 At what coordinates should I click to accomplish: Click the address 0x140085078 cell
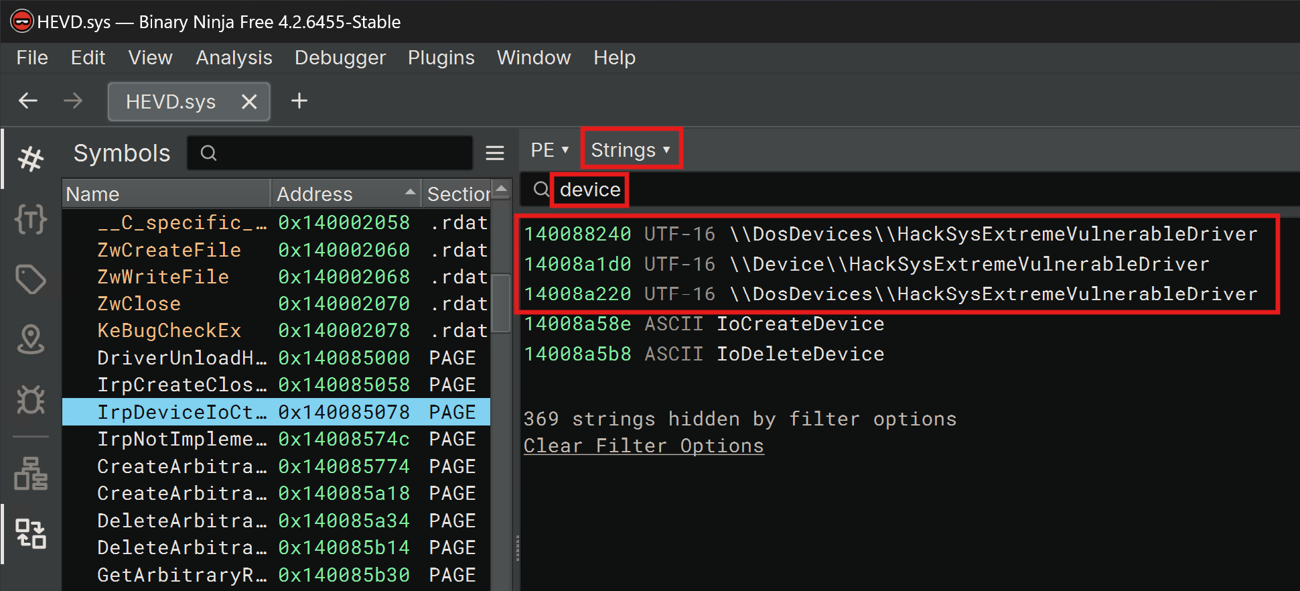coord(344,412)
